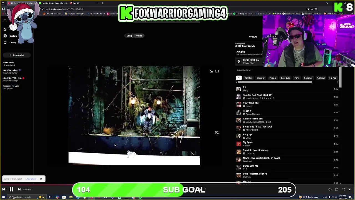
Task: Open the hamburger guide menu
Action: click(5, 20)
